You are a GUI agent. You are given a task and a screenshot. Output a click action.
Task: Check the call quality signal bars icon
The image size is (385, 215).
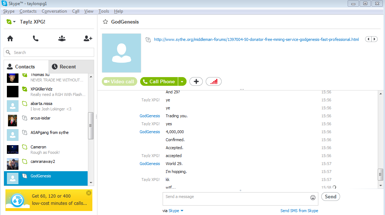[214, 81]
